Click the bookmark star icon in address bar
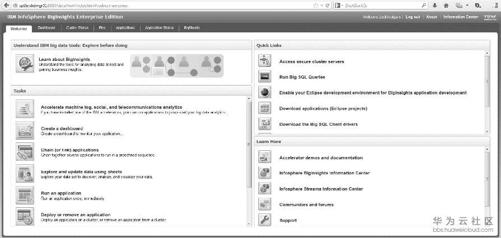The image size is (501, 238). [316, 6]
